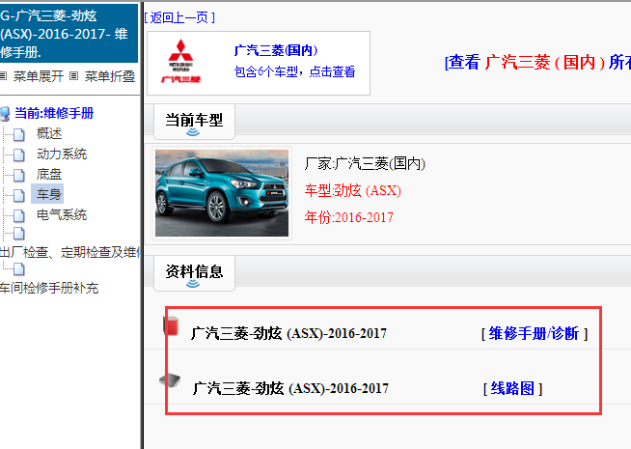Select 当前:维修手册 tree root
Screen dimensions: 631x449
coord(54,113)
